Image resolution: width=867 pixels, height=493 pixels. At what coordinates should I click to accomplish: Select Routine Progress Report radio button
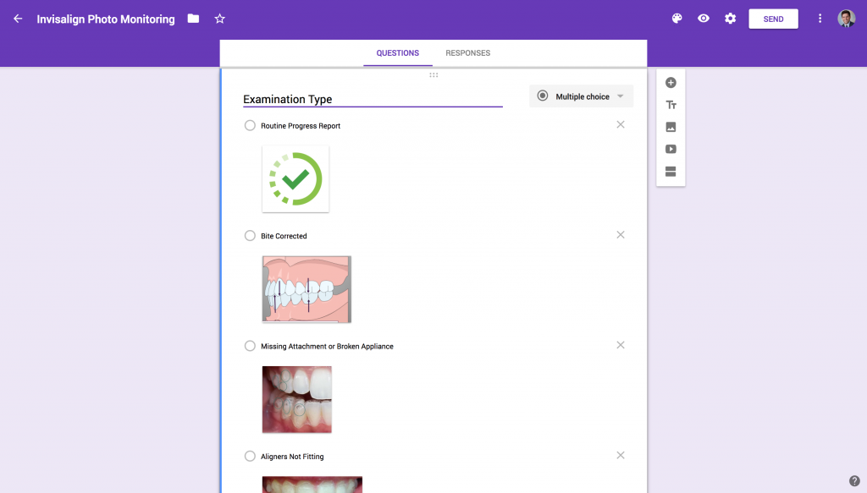[250, 125]
